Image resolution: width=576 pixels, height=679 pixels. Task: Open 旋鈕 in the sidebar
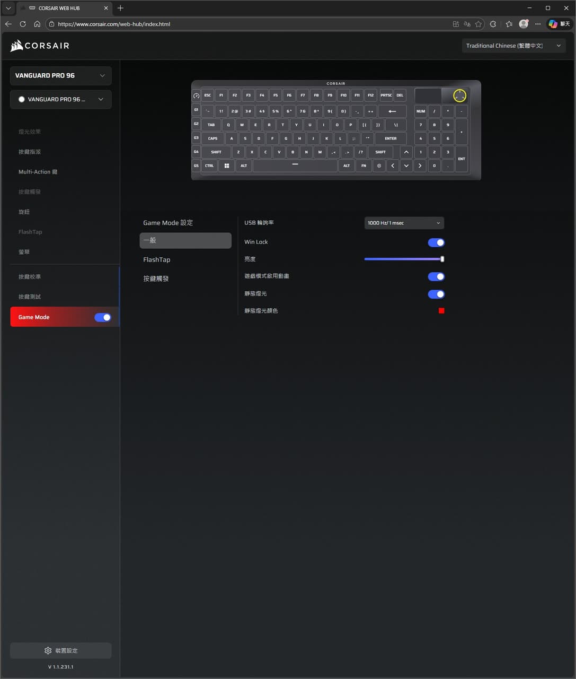pos(24,212)
